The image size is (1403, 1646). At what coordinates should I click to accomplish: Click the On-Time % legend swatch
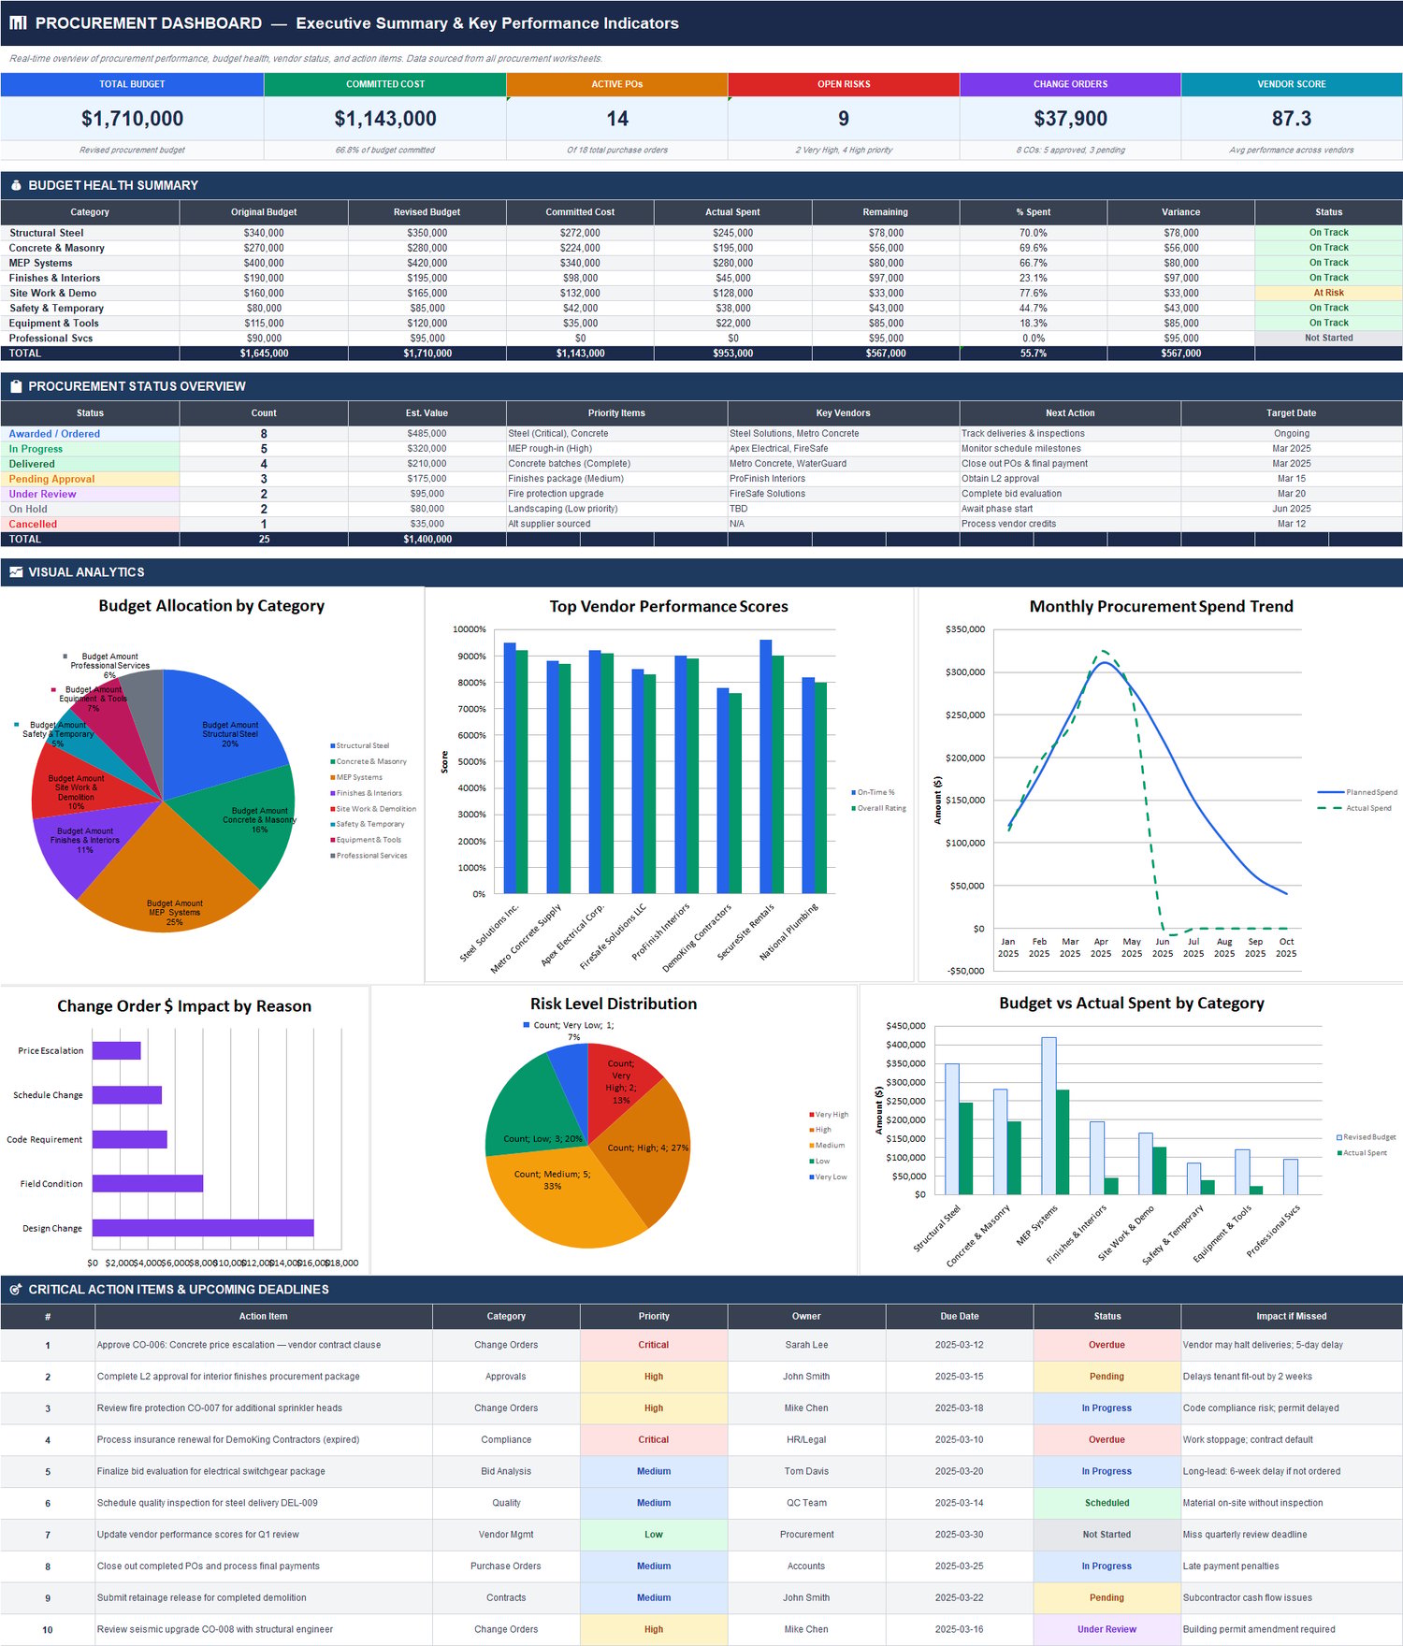tap(854, 792)
